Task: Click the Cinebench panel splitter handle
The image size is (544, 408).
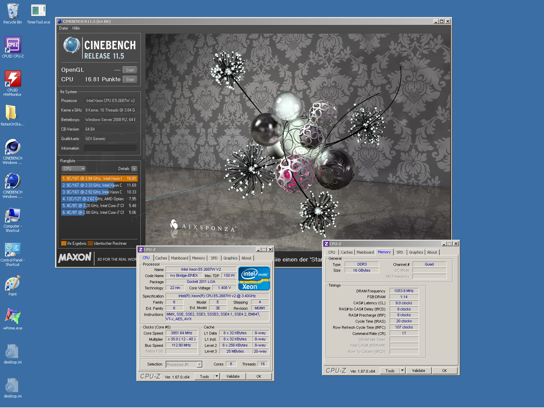Action: tap(144, 149)
